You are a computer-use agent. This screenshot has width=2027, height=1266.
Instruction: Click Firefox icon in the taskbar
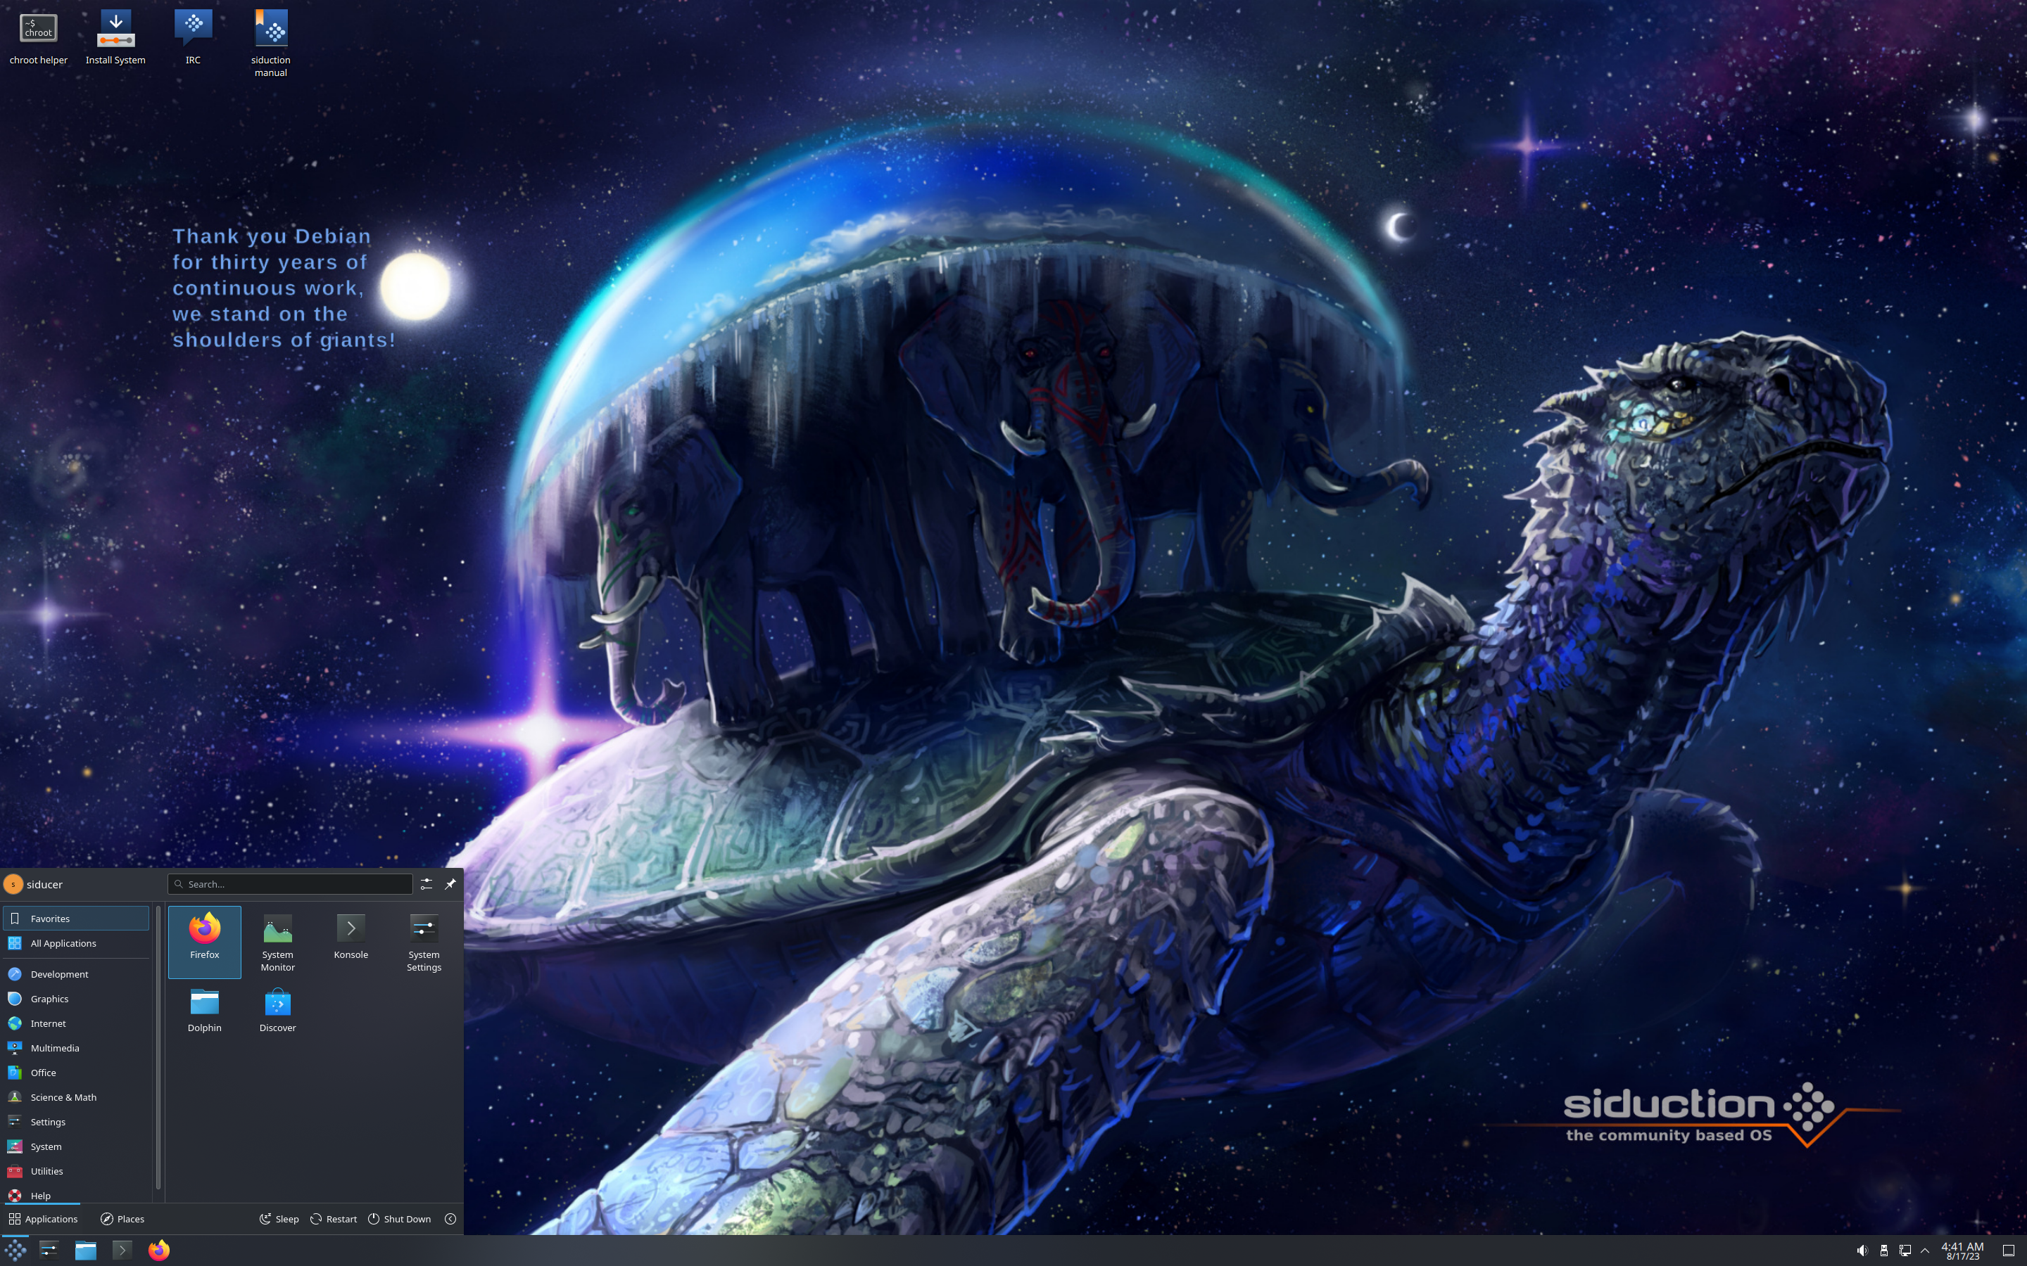(x=158, y=1250)
